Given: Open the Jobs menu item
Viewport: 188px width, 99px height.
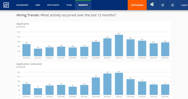Looking at the screenshot, I should click(37, 5).
